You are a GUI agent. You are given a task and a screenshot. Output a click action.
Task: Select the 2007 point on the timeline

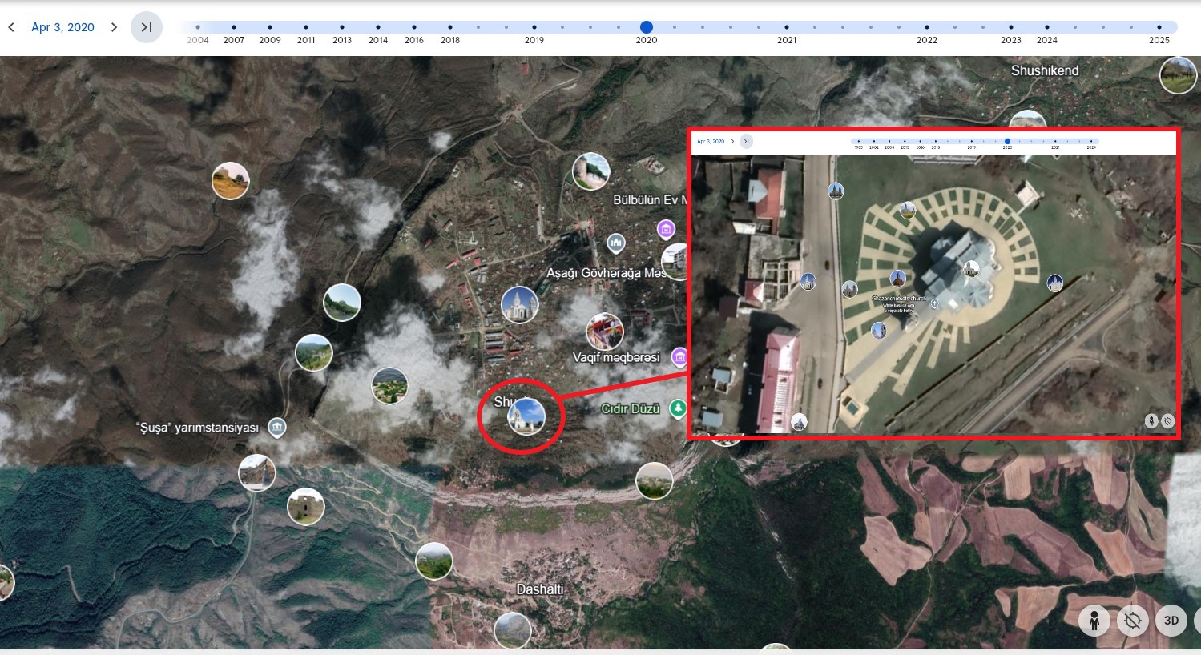234,27
